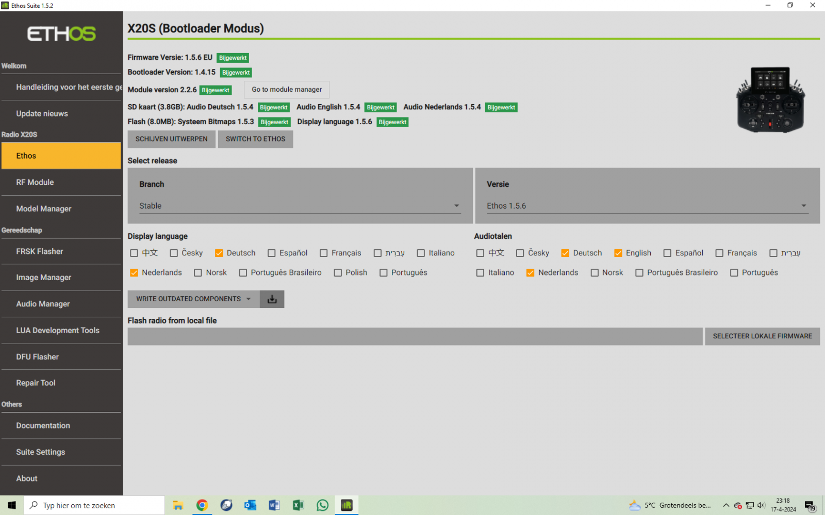This screenshot has width=825, height=515.
Task: Click the ETHOS logo in the sidebar
Action: [x=61, y=34]
